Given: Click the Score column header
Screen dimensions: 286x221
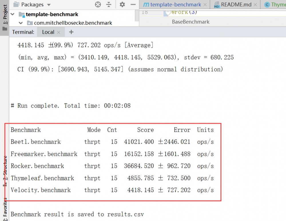Looking at the screenshot, I should click(146, 130).
